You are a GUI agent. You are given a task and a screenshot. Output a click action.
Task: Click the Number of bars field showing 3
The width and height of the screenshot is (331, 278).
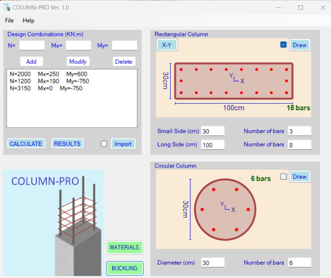pyautogui.click(x=299, y=131)
